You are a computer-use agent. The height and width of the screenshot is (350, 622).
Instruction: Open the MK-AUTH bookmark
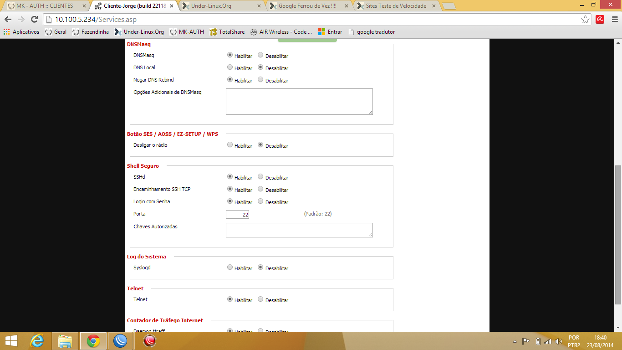point(187,32)
